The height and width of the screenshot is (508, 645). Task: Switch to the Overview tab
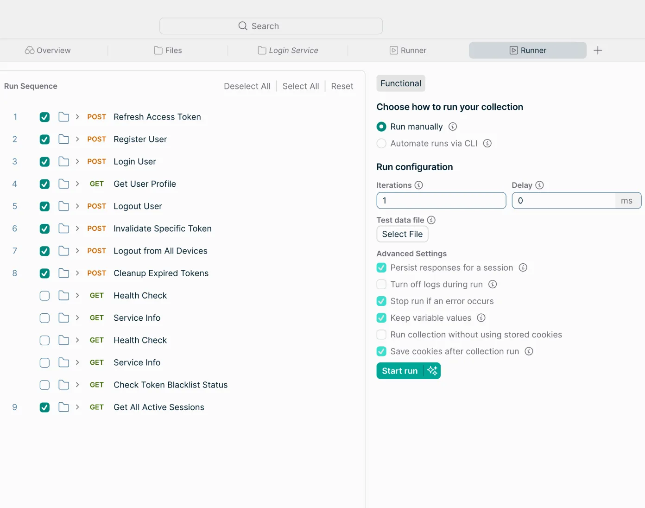click(48, 50)
